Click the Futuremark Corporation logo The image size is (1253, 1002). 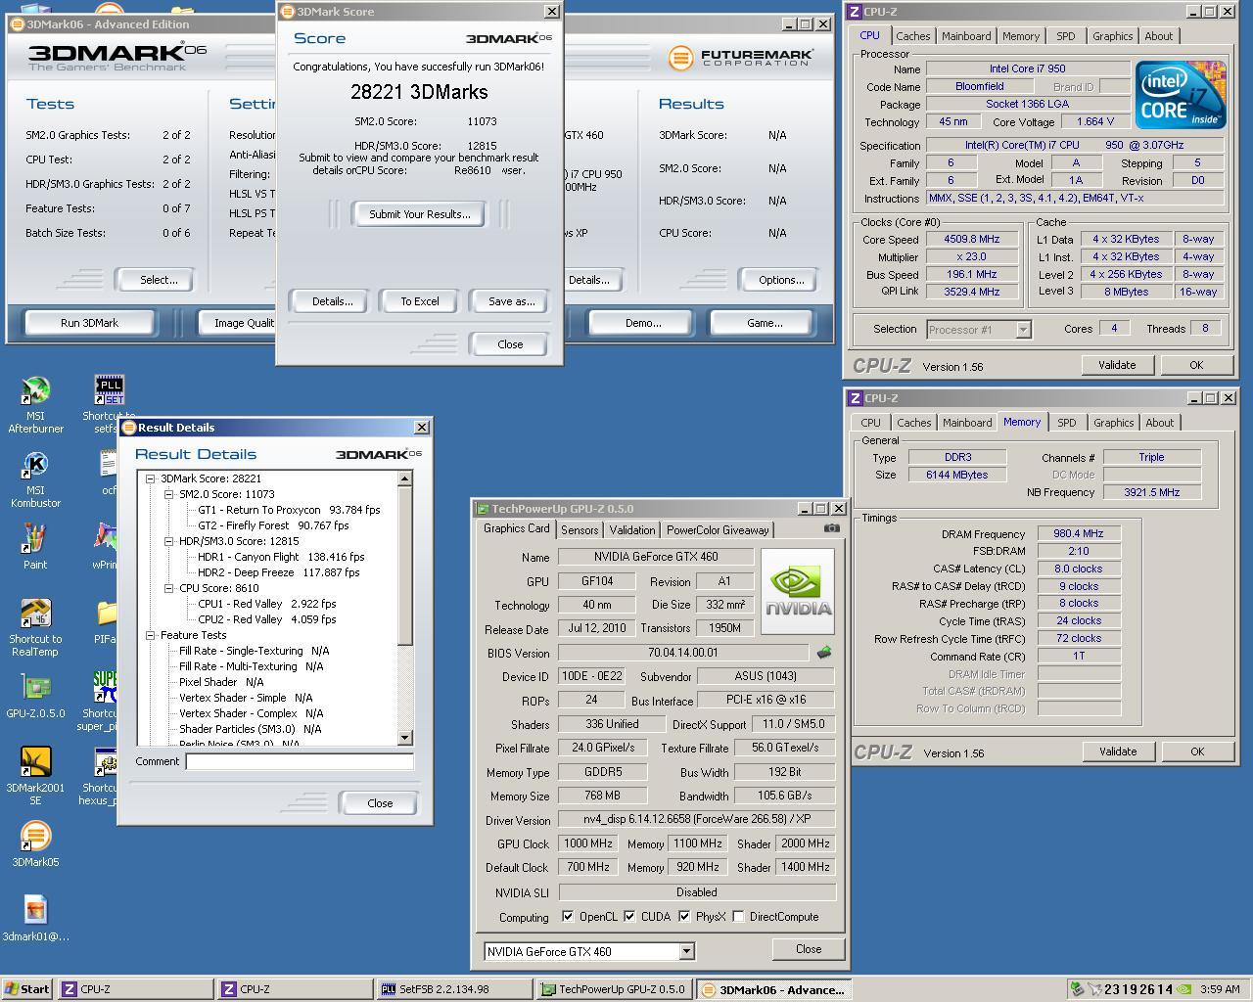coord(740,58)
